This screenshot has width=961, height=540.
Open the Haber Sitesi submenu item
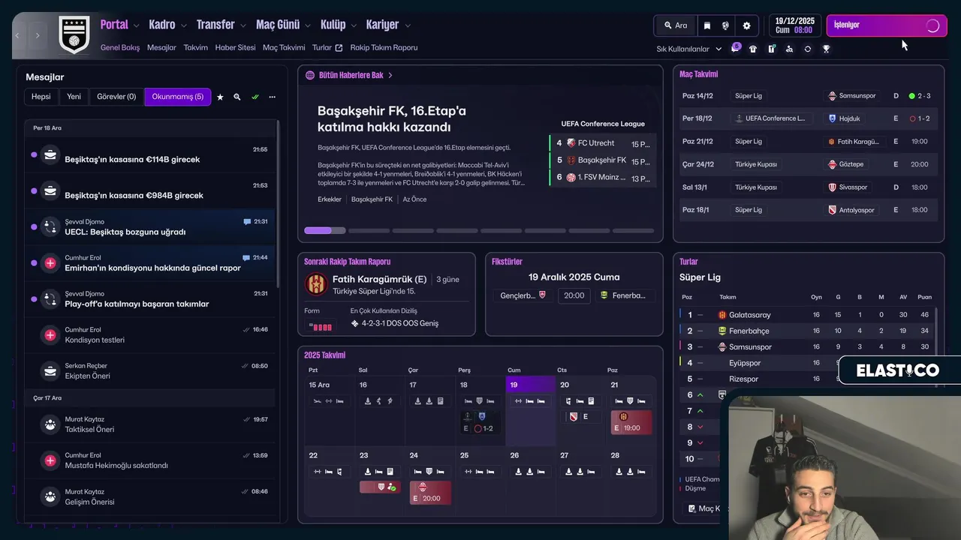point(235,47)
